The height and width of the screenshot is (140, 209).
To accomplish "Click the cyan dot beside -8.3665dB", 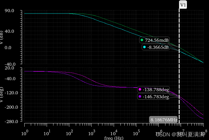I will point(144,47).
